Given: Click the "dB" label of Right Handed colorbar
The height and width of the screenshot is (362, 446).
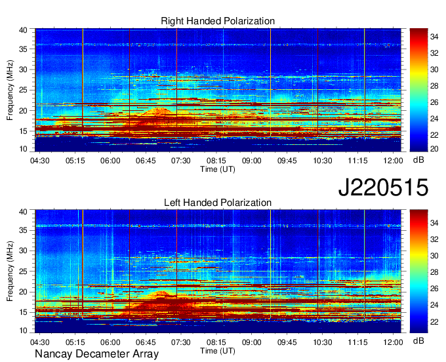Looking at the screenshot, I should [x=418, y=160].
